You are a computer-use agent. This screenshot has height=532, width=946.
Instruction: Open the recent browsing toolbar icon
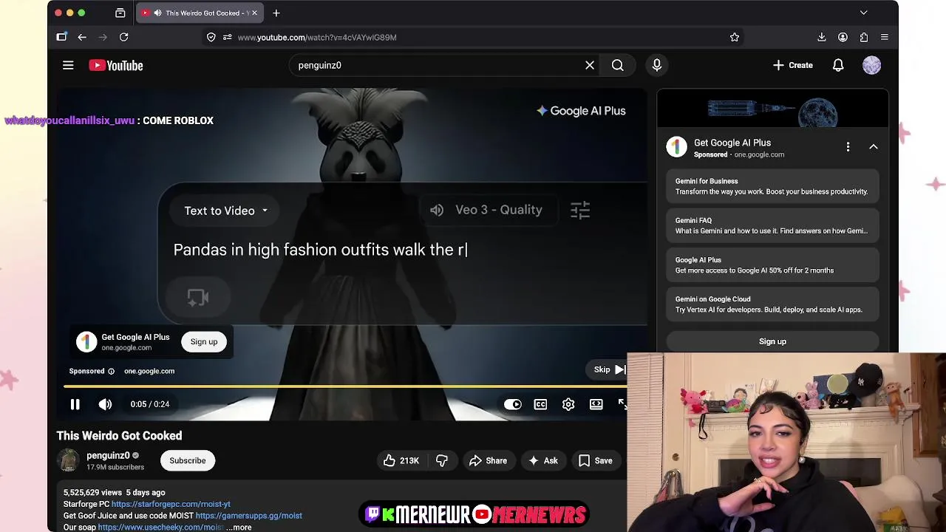click(120, 13)
